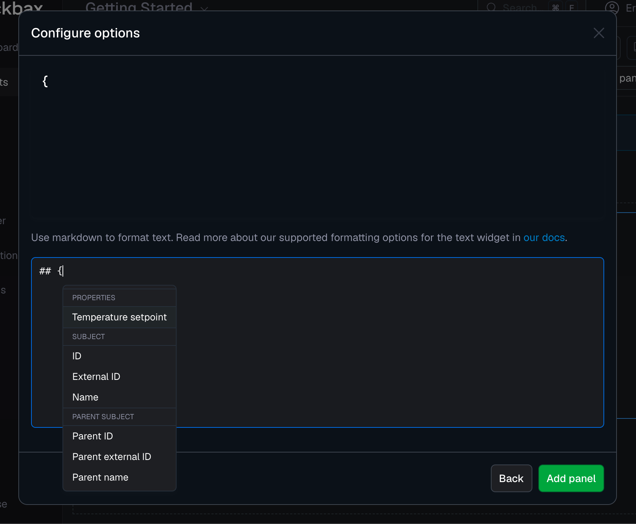The width and height of the screenshot is (636, 524).
Task: Click the PARENT SUBJECT section header
Action: click(x=119, y=417)
